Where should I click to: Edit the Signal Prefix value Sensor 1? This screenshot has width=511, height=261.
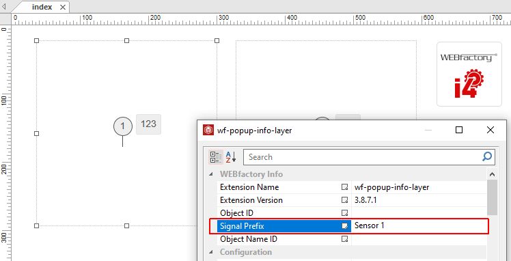pos(419,225)
